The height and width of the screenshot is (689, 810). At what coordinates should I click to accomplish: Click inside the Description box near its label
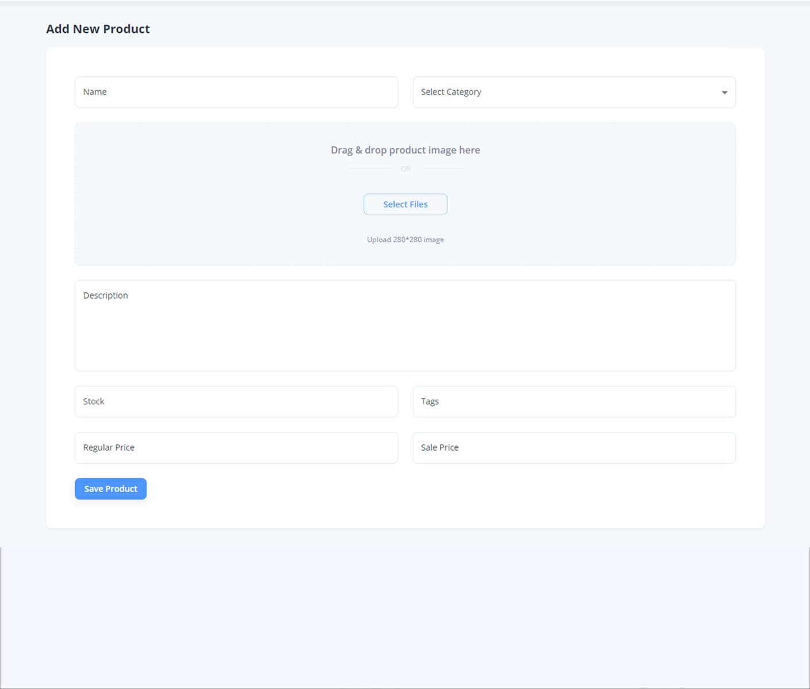tap(105, 295)
